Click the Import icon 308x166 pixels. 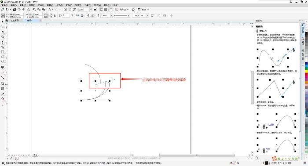[x=65, y=10]
